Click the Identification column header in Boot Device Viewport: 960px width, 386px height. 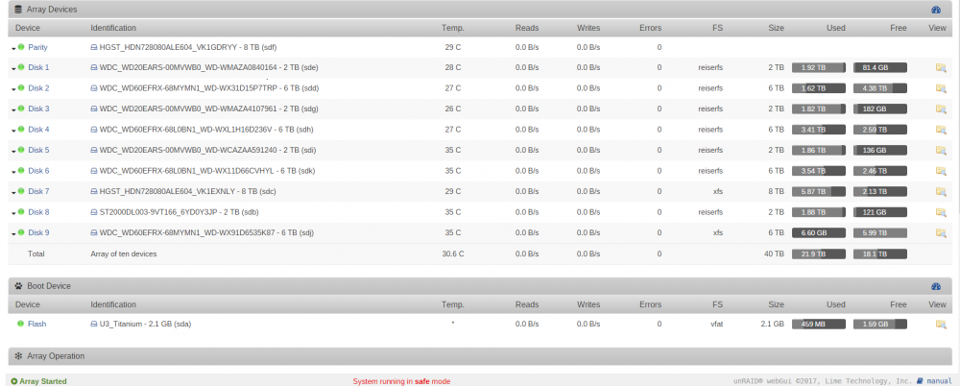[113, 304]
